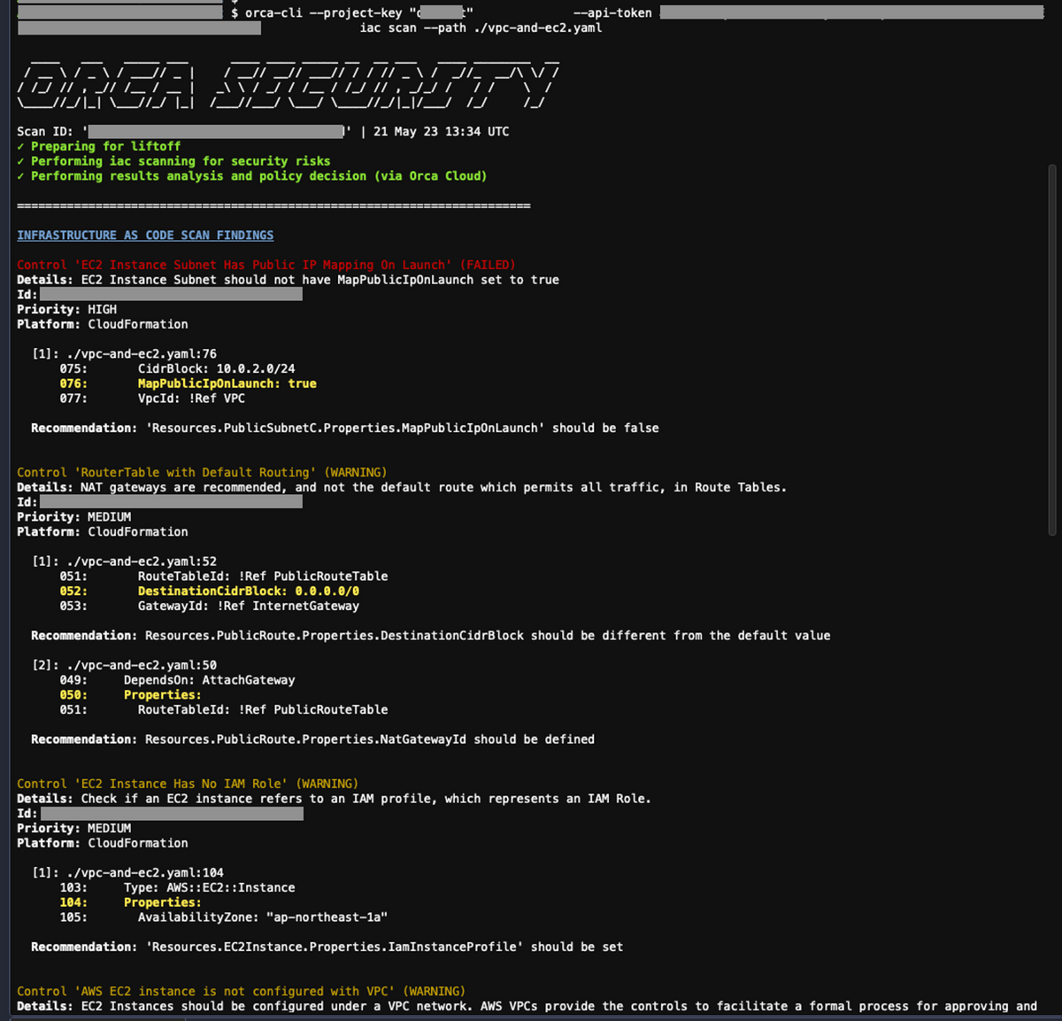This screenshot has height=1021, width=1062.
Task: Click the file reference './vpc-and-ec2.yaml:50'
Action: [x=142, y=664]
